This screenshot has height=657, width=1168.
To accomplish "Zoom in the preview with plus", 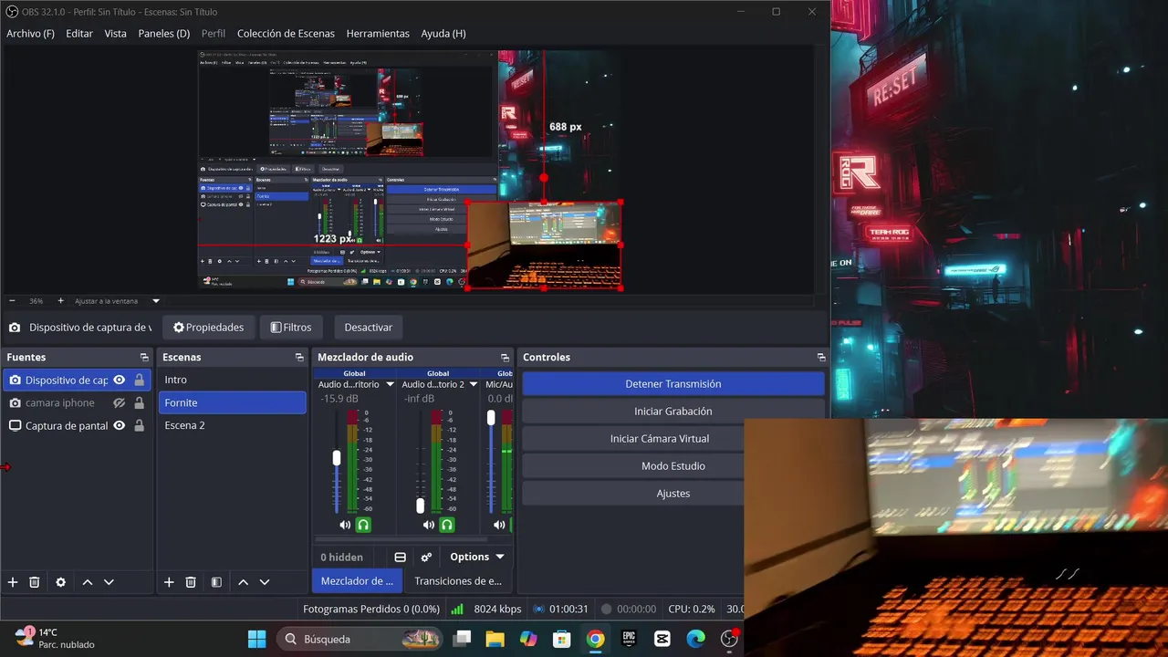I will tap(61, 301).
